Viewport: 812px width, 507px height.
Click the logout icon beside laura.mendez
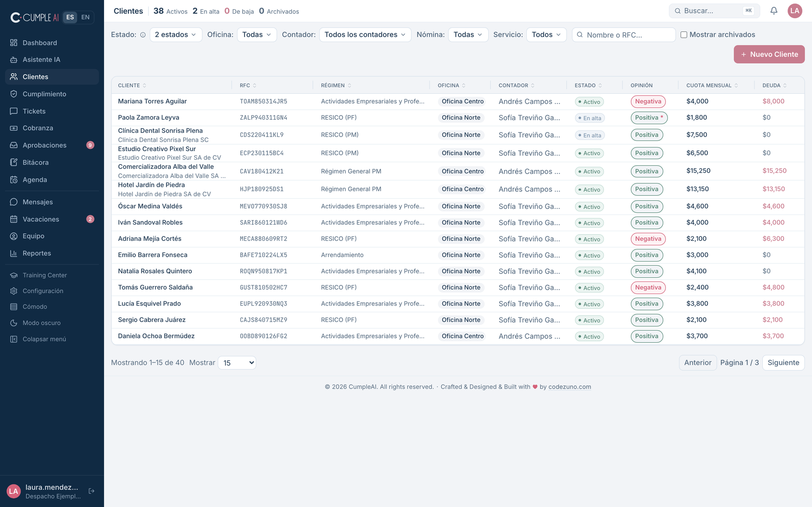point(91,491)
